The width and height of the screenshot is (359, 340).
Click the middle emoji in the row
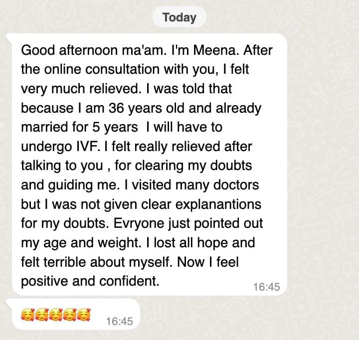[56, 314]
